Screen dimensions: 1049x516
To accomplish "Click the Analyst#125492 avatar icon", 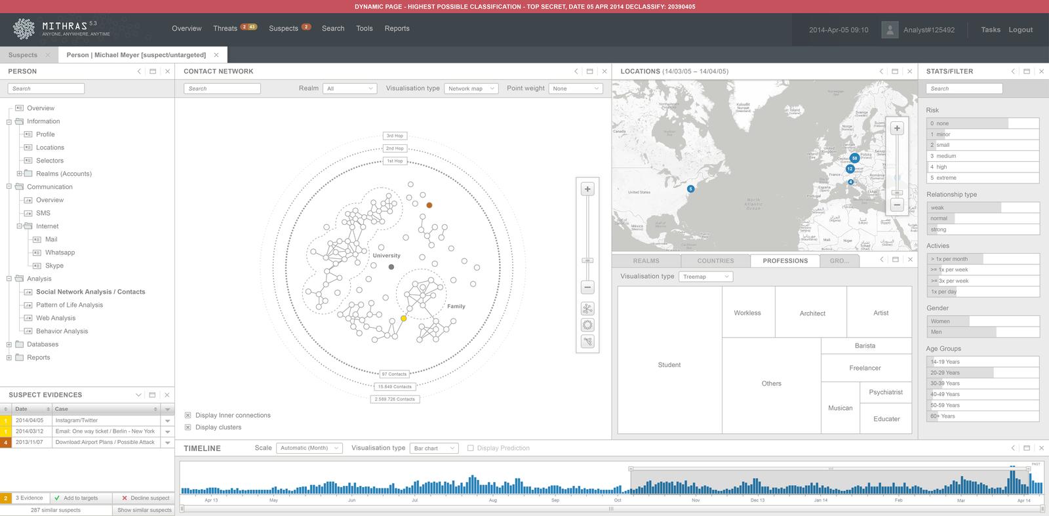I will [890, 30].
